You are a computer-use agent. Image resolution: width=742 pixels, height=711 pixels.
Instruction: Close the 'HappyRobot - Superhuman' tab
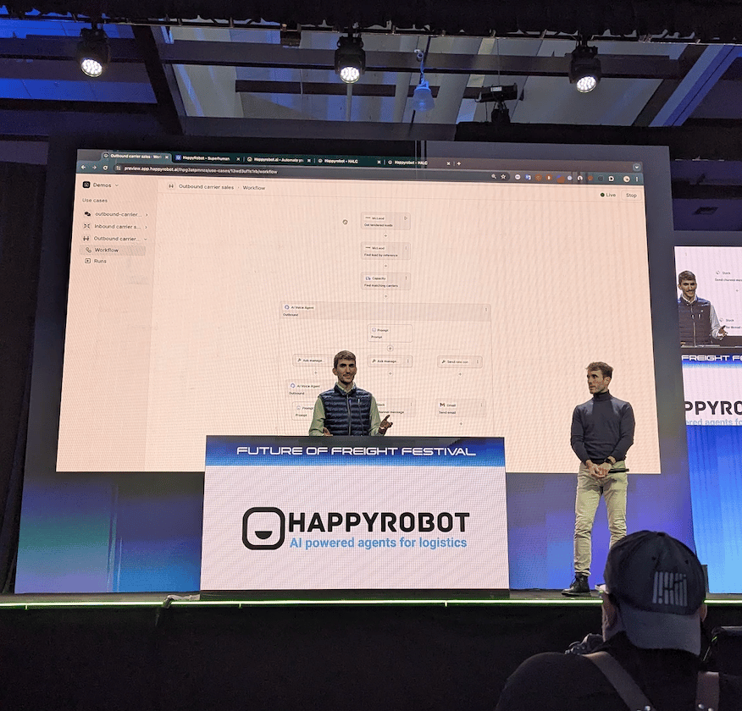coord(238,159)
